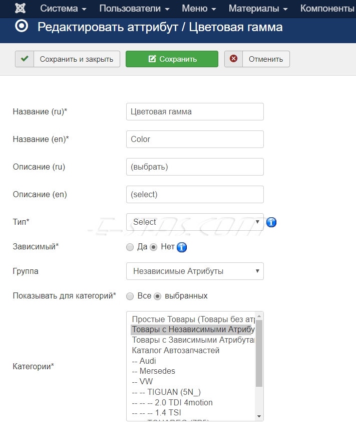Viewport: 356px width, 447px height.
Task: Select the 2.0 TDI 4motion category
Action: pyautogui.click(x=193, y=402)
